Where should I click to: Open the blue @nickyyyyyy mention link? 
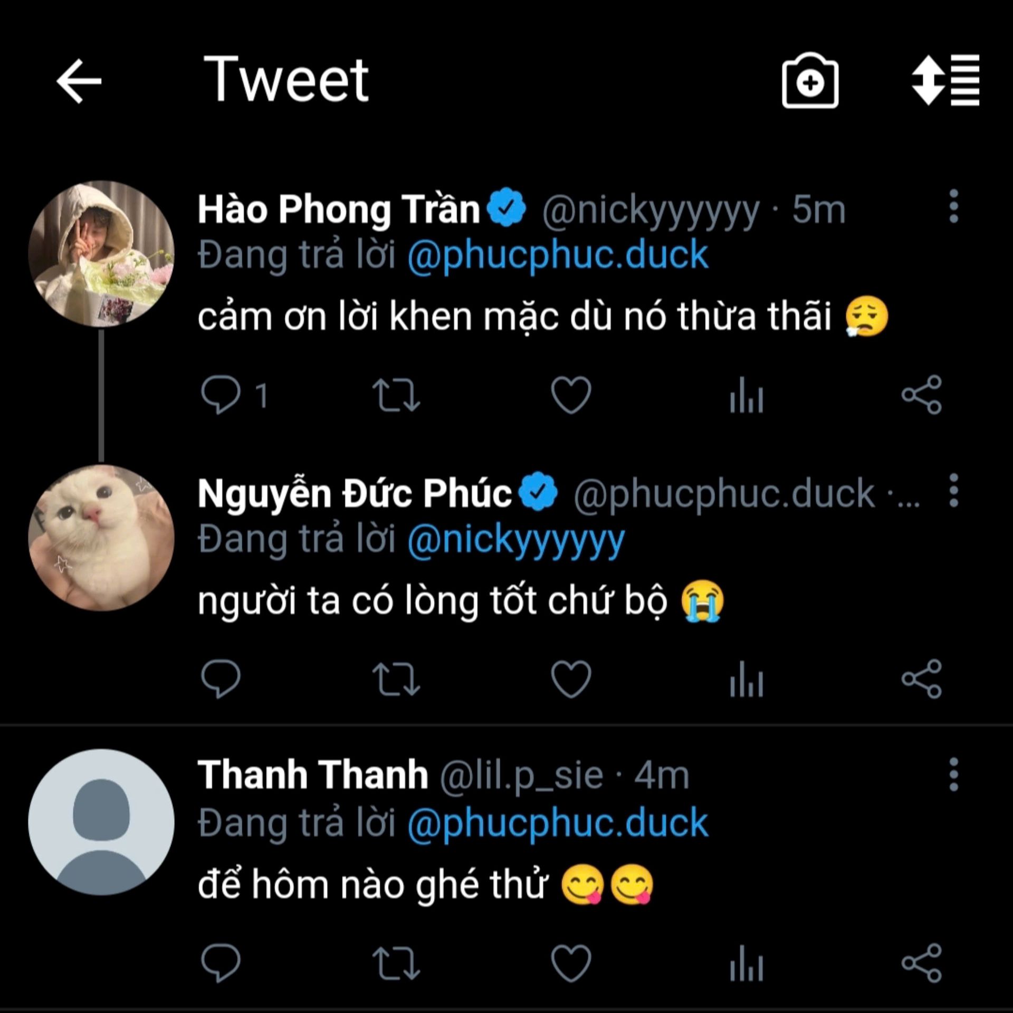tap(516, 540)
